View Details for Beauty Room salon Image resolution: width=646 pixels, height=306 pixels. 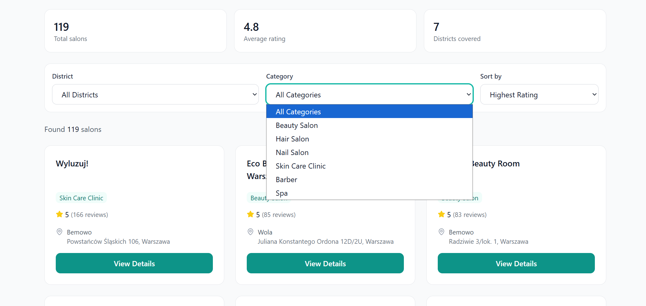[516, 263]
